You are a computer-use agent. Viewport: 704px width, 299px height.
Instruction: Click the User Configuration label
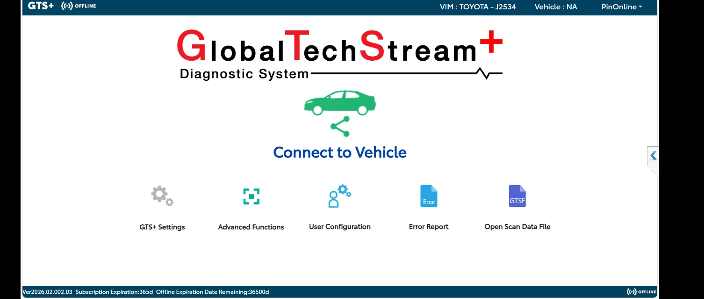pos(340,227)
